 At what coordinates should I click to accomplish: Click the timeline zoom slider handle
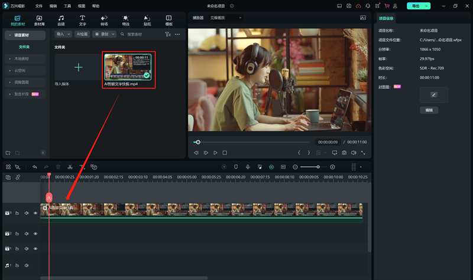point(318,167)
